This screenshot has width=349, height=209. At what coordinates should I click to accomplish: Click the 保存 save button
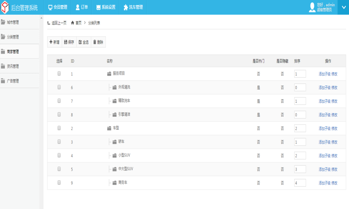69,42
